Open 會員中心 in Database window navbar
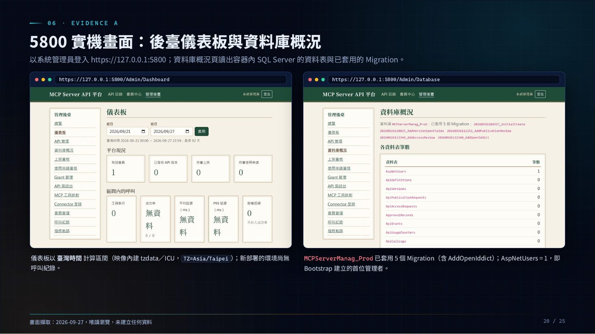The height and width of the screenshot is (334, 595). 407,94
